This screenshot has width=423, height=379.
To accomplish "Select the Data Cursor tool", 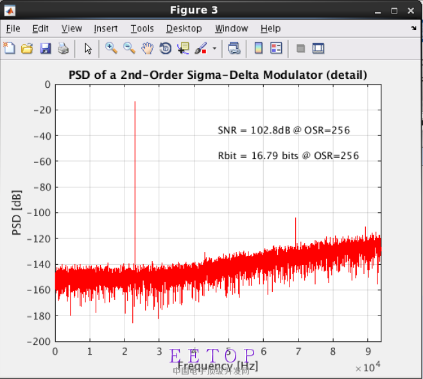I will 183,49.
